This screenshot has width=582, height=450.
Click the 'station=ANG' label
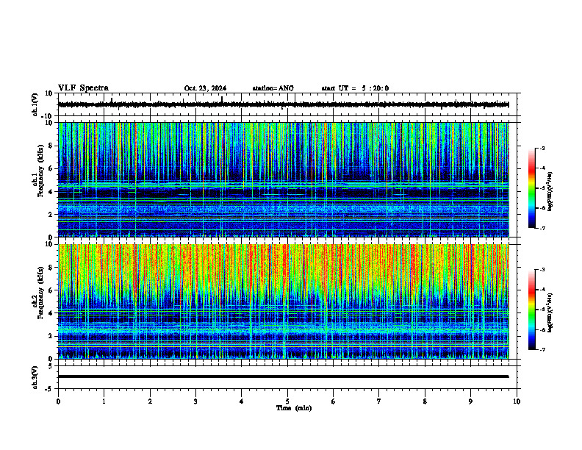[273, 88]
